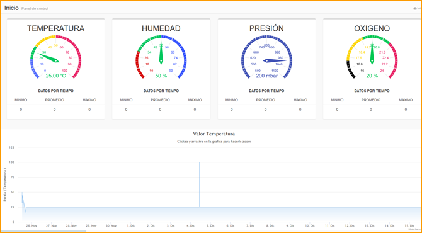Screen dimensions: 422x233
Task: Click the Presión gauge needle
Action: click(x=275, y=60)
